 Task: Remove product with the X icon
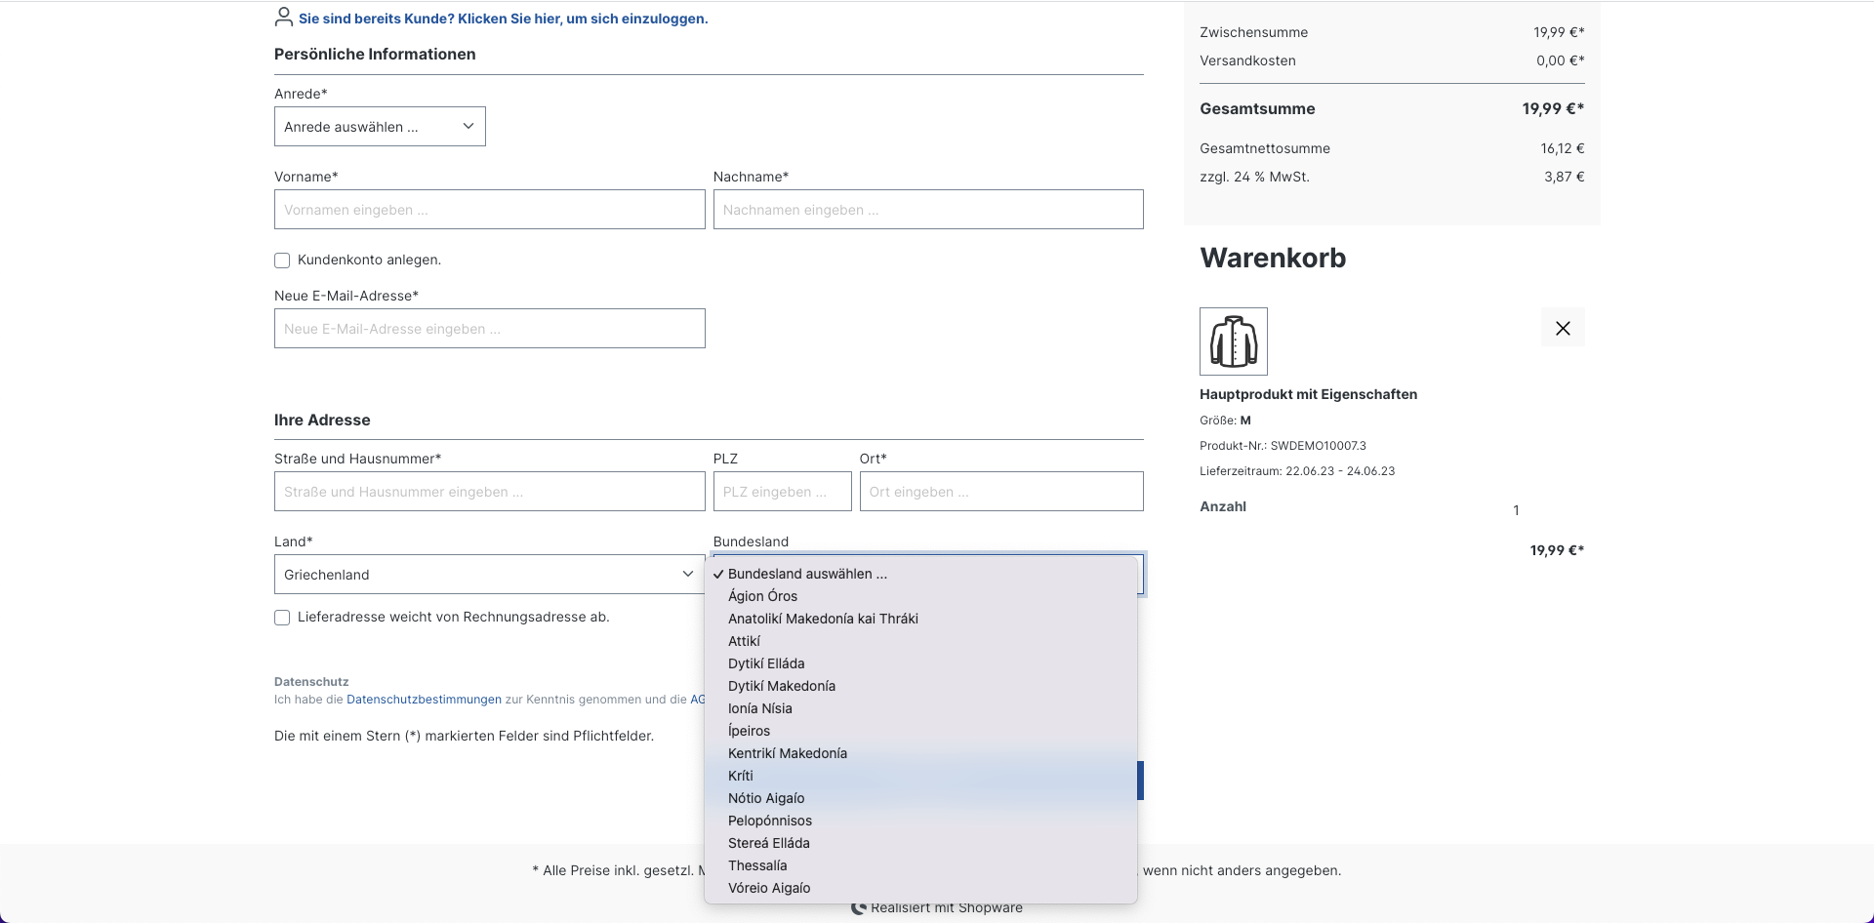(x=1563, y=329)
